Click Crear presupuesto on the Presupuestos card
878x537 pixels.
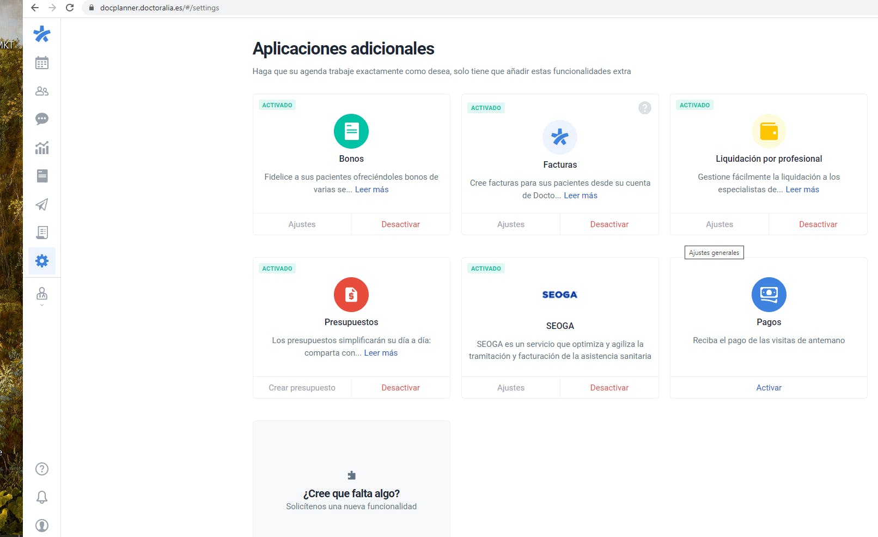pos(302,387)
